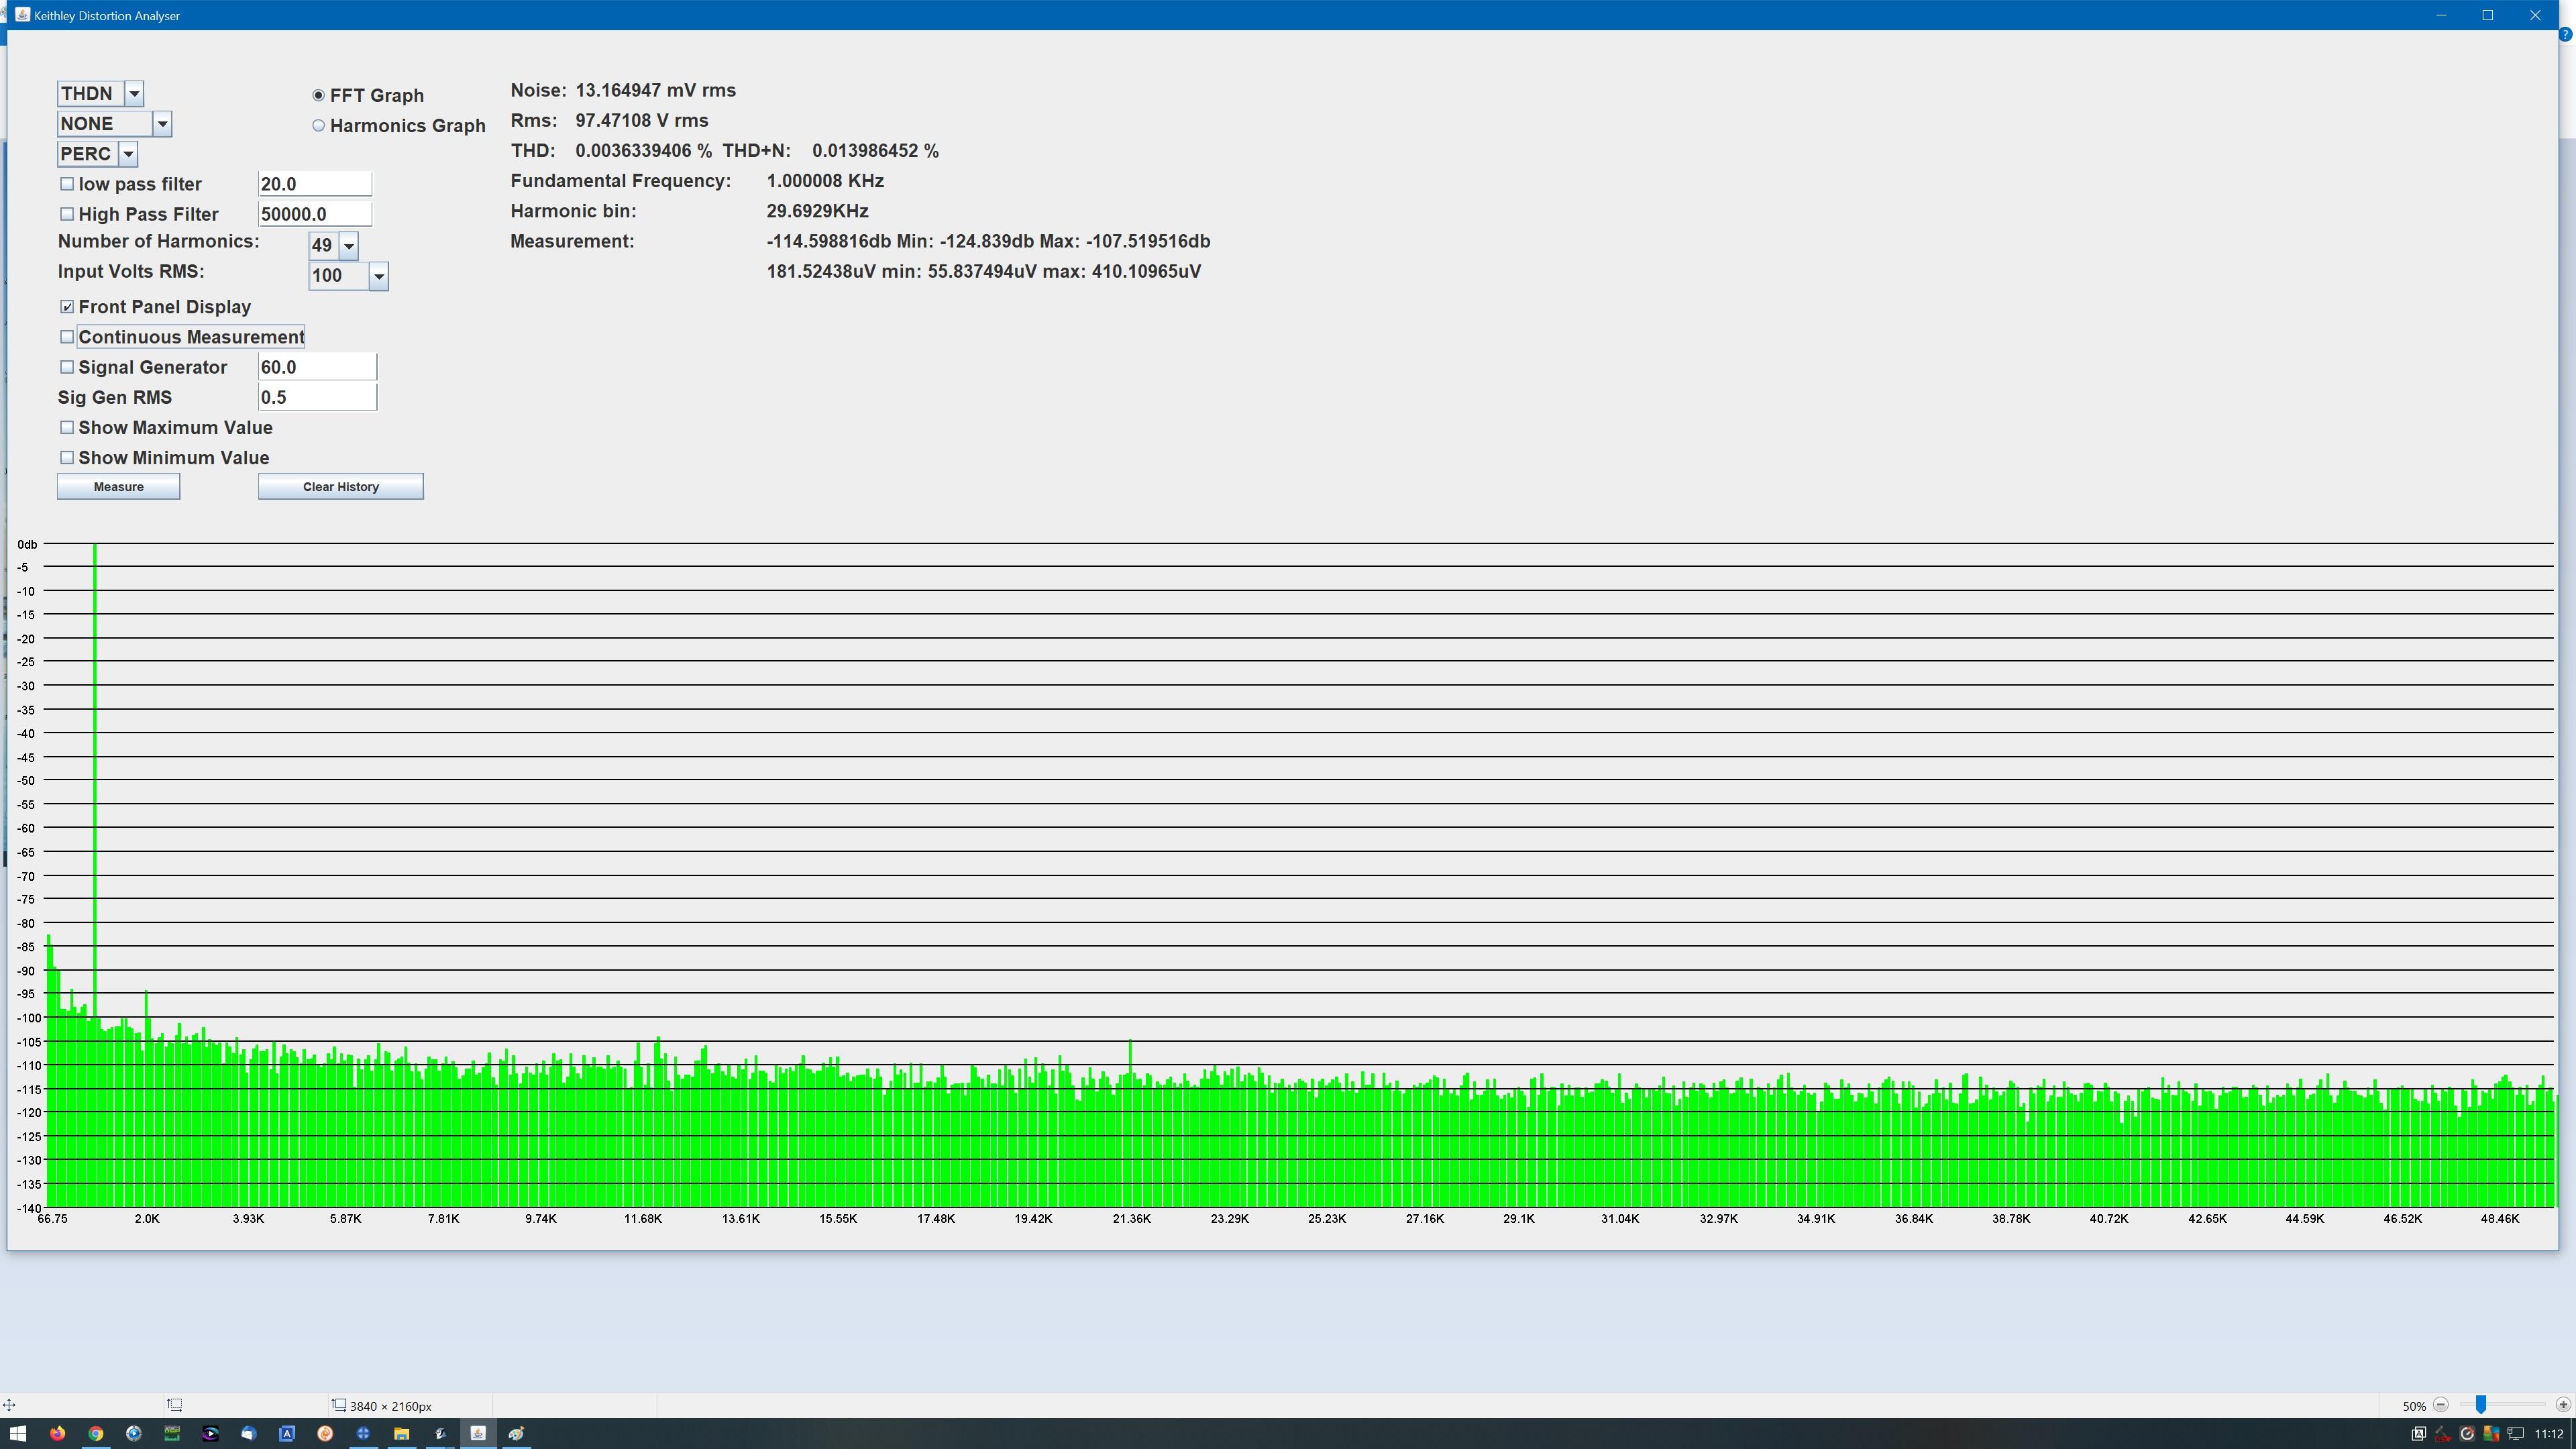Click the Java app taskbar icon
This screenshot has height=1449, width=2576.
(x=478, y=1433)
